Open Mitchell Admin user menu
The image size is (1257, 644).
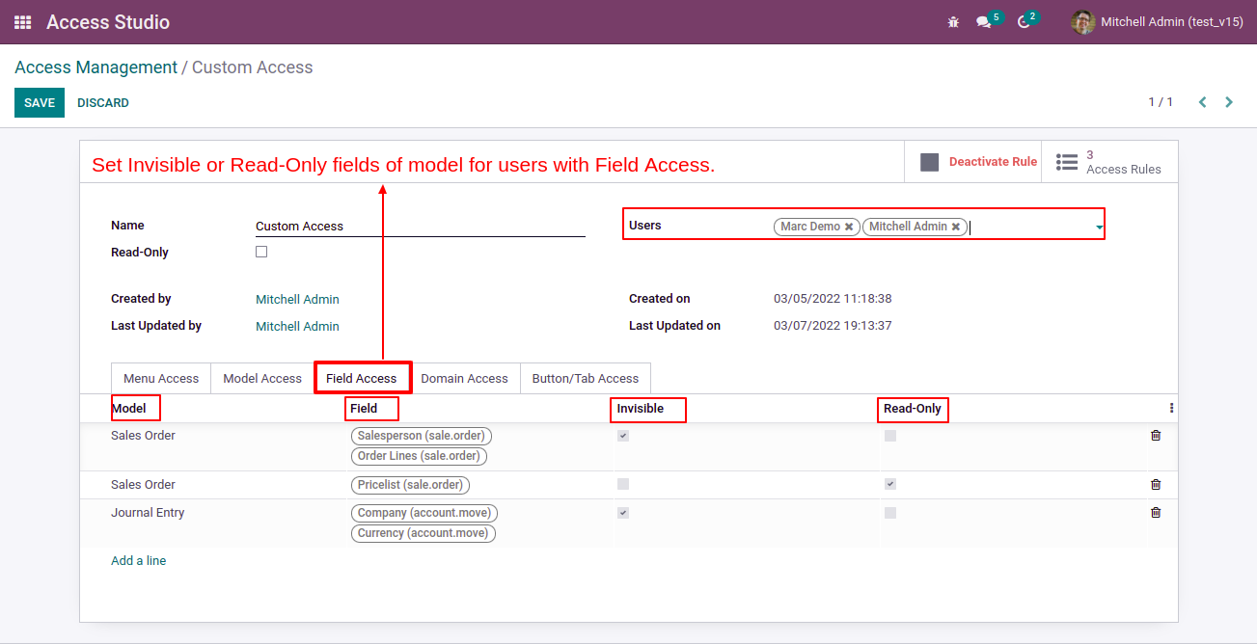(1158, 22)
